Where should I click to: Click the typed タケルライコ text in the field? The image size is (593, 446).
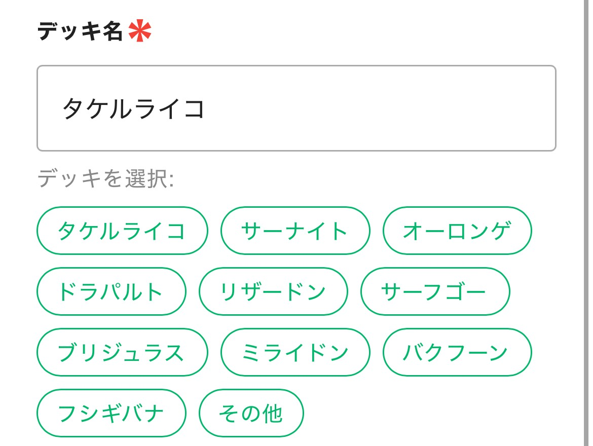point(133,108)
